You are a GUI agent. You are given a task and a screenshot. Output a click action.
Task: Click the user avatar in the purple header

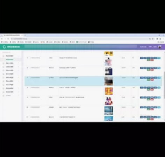coord(159,47)
